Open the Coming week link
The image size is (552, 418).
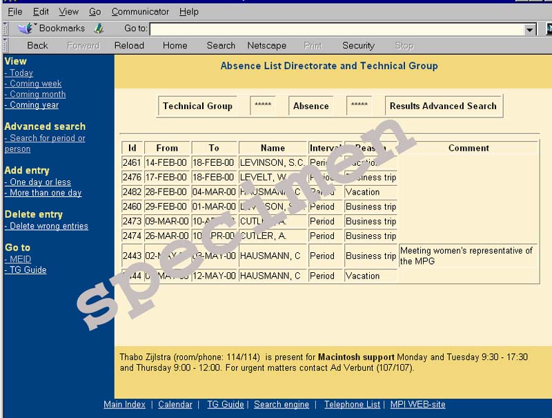coord(33,84)
